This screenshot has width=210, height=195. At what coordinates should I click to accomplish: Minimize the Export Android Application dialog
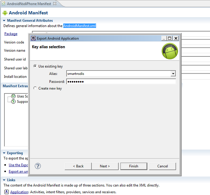pyautogui.click(x=164, y=38)
